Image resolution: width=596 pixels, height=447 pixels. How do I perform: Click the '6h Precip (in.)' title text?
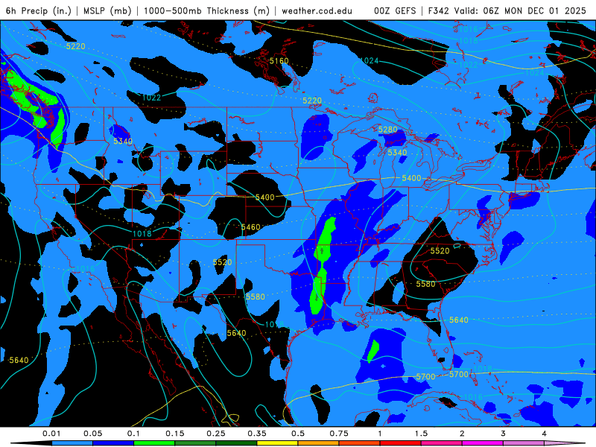(x=39, y=10)
